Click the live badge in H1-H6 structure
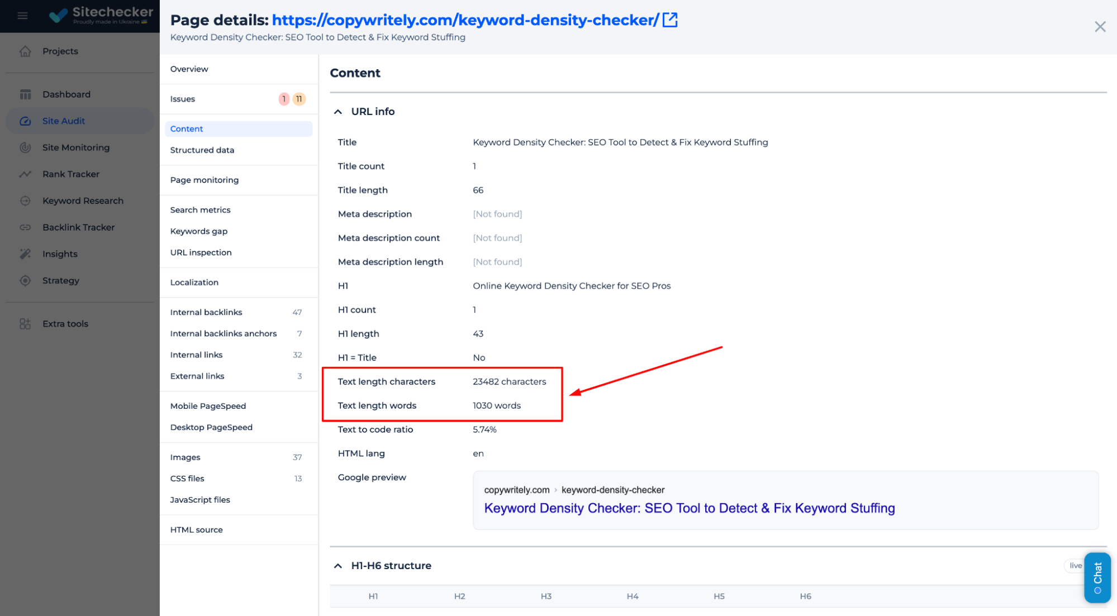The image size is (1117, 616). click(x=1075, y=566)
